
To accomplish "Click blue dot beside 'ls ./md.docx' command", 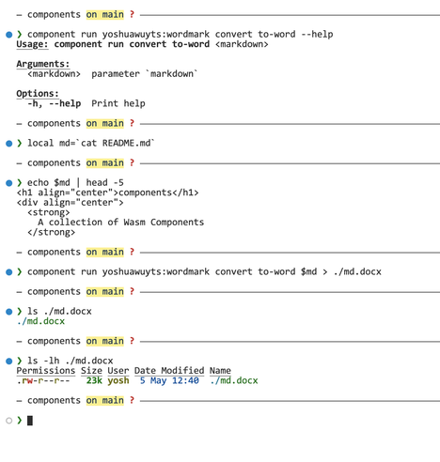I will (x=9, y=312).
